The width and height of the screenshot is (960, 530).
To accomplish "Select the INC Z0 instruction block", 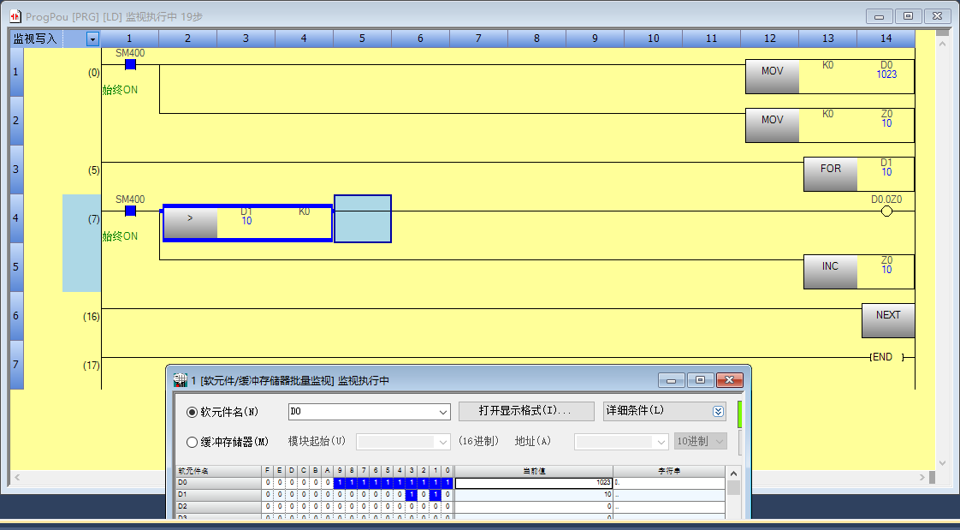I will [858, 271].
